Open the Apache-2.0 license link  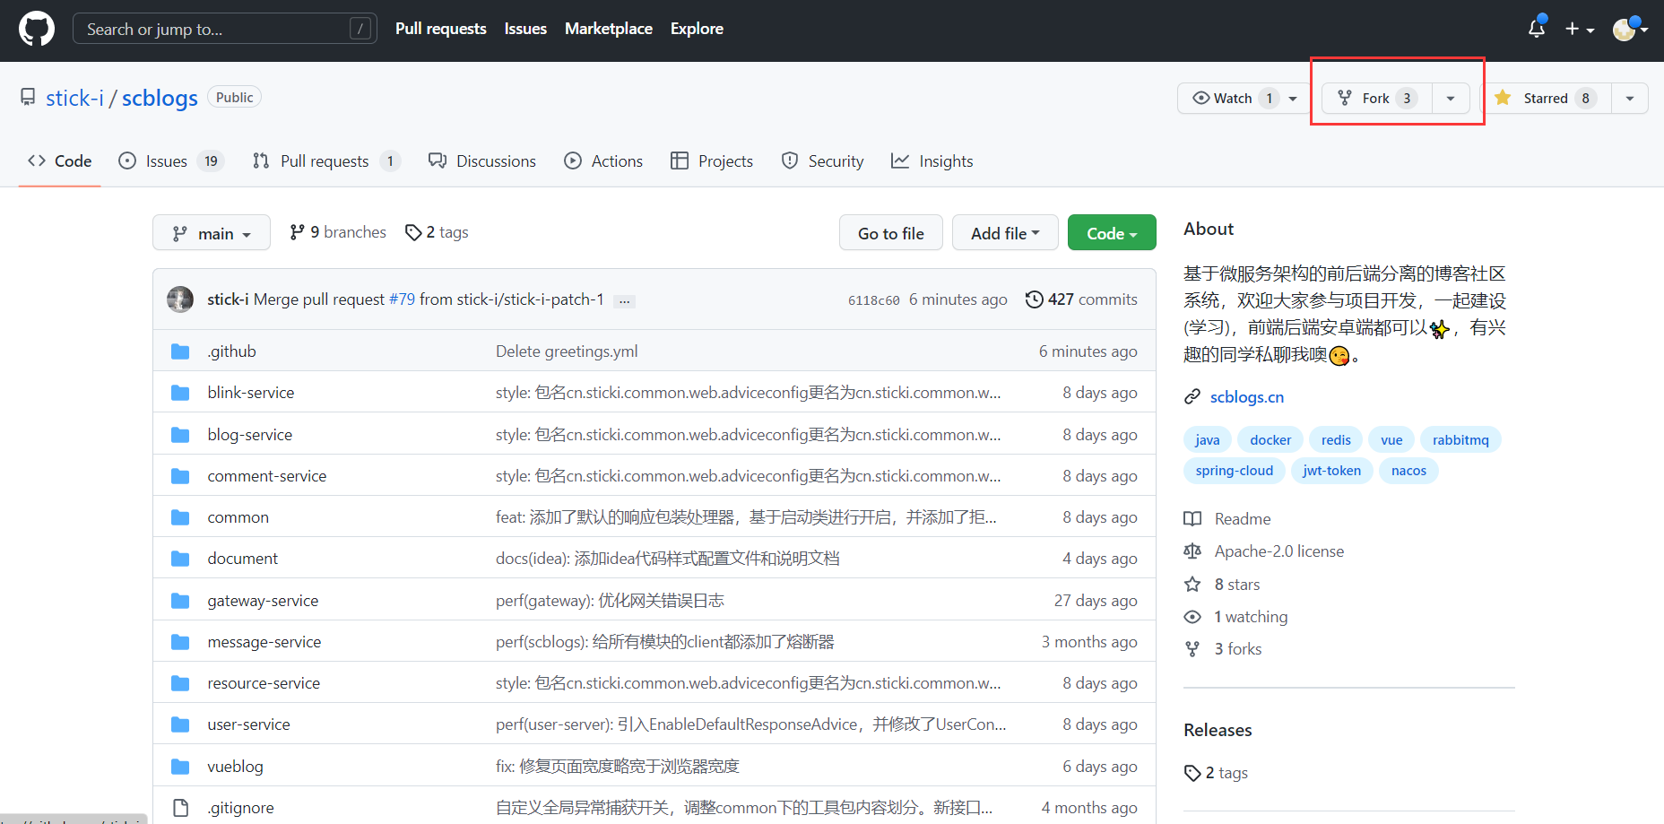(1279, 551)
